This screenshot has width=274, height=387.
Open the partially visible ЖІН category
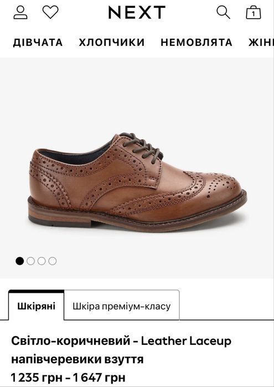coord(261,42)
